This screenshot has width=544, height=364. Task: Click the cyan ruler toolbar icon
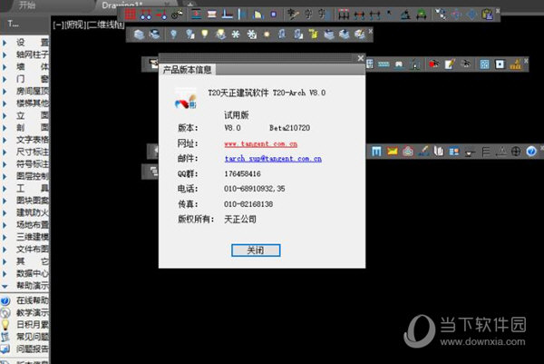tap(384, 64)
